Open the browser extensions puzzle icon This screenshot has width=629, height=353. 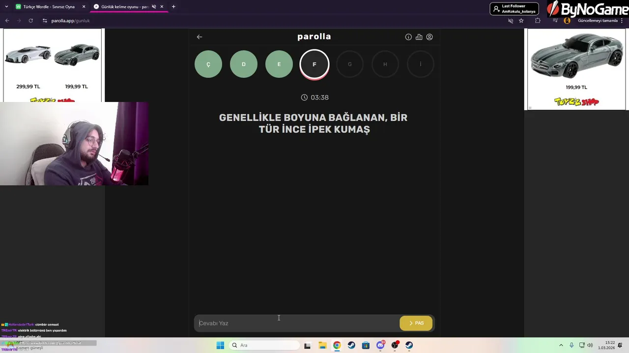[x=538, y=21]
